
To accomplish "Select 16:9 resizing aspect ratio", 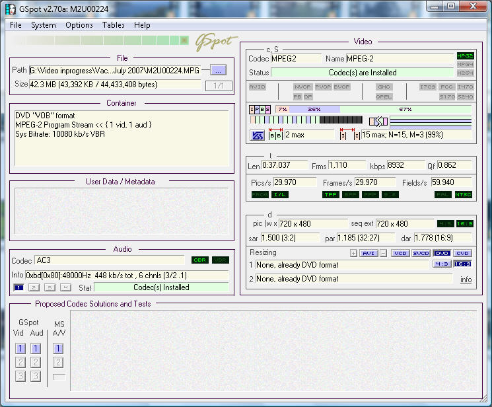I will tap(462, 264).
